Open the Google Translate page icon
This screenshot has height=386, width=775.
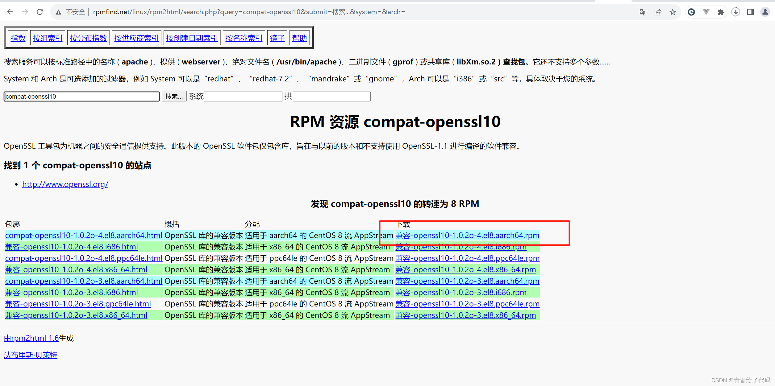(x=643, y=12)
